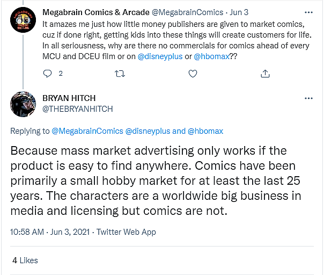Reply to the Megabrain Comics tweet
The height and width of the screenshot is (275, 324).
coord(47,74)
